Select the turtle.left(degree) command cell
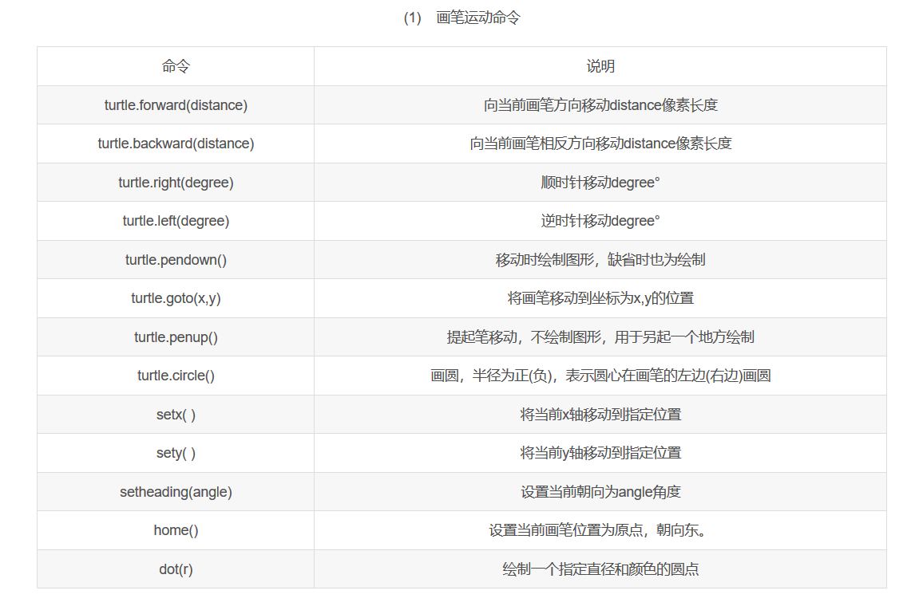The width and height of the screenshot is (911, 610). point(176,221)
